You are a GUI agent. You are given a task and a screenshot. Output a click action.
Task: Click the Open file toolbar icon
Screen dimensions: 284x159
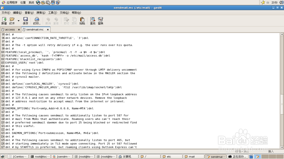tap(12, 21)
